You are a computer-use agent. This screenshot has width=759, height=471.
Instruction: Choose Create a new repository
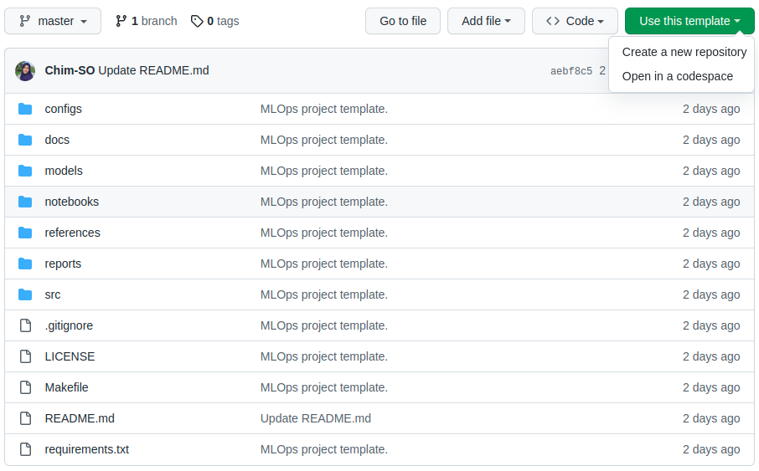[x=684, y=52]
